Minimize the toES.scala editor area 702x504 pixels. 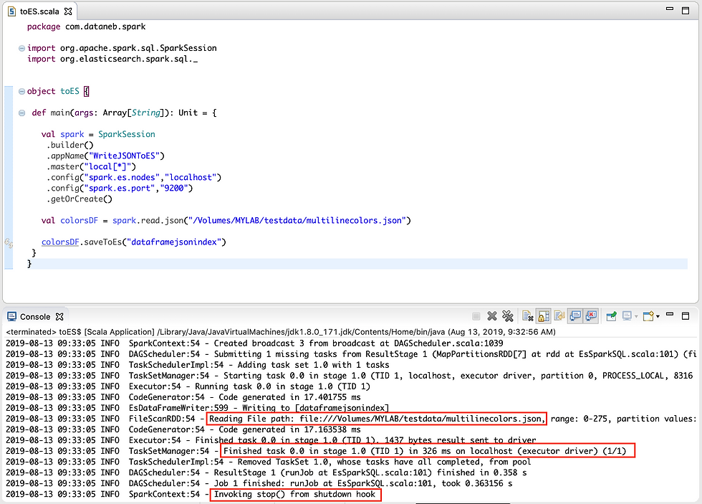[670, 9]
